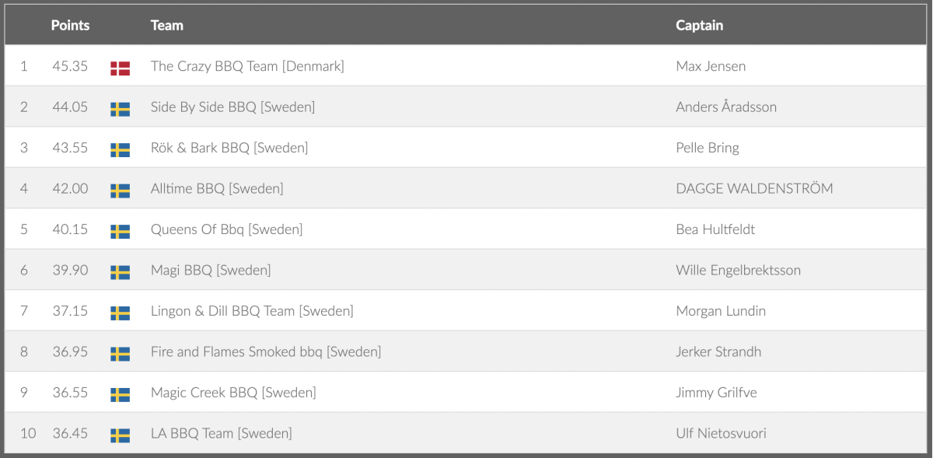Viewport: 933px width, 458px height.
Task: Open The Crazy BBQ Team [Denmark] entry
Action: 247,67
